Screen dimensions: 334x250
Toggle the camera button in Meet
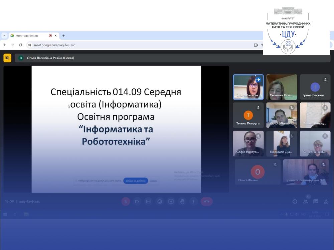137,201
